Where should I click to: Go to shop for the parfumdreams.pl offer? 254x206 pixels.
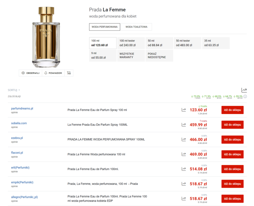coord(232,110)
